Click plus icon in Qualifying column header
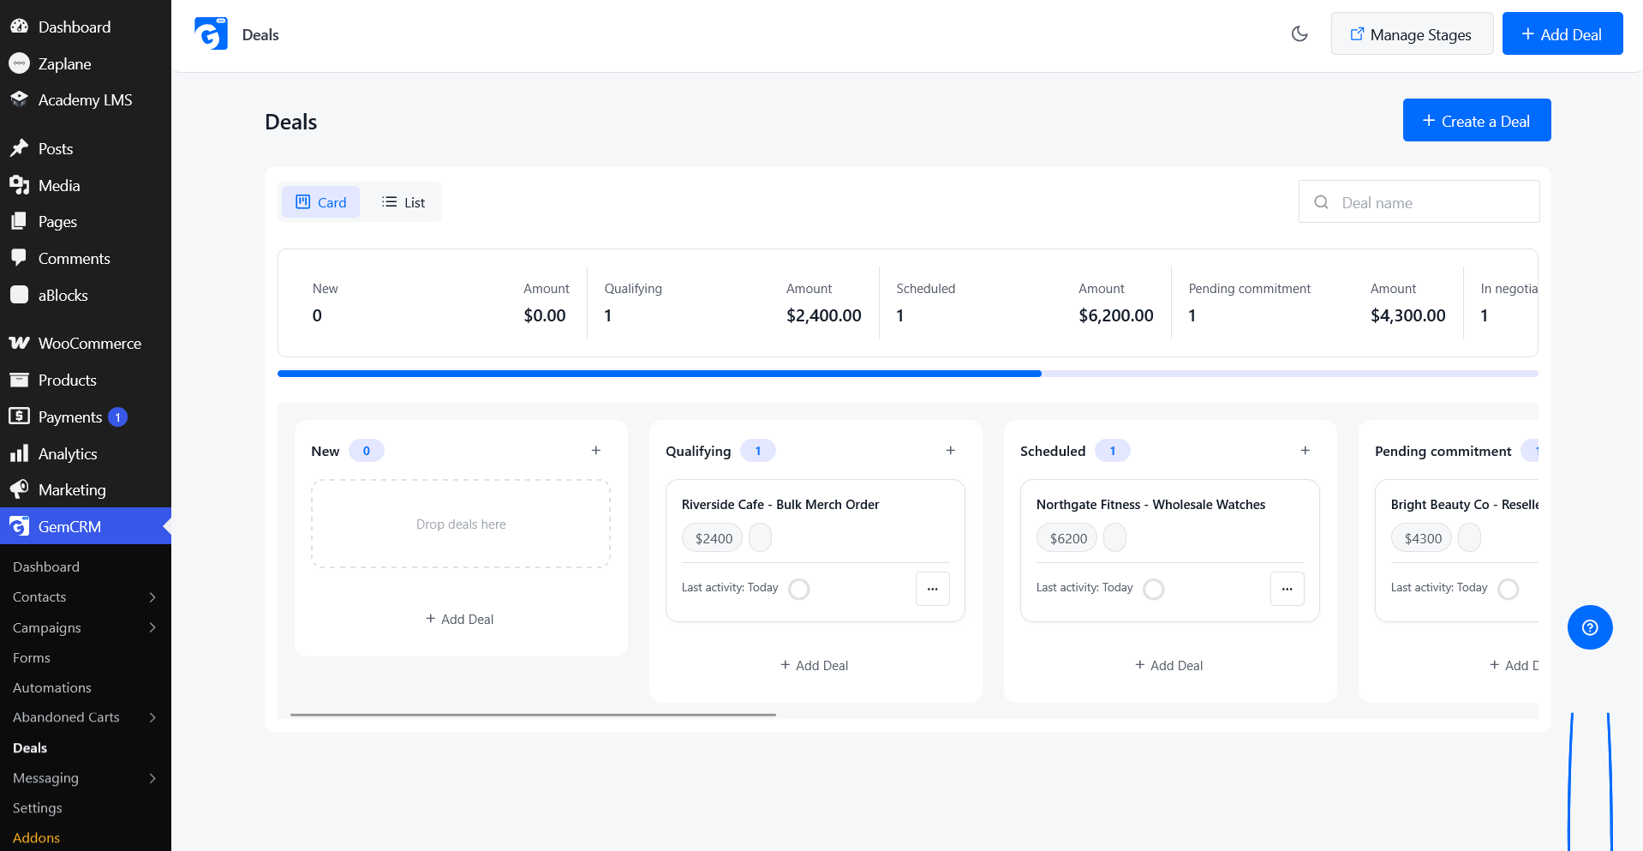The width and height of the screenshot is (1643, 851). click(x=951, y=451)
